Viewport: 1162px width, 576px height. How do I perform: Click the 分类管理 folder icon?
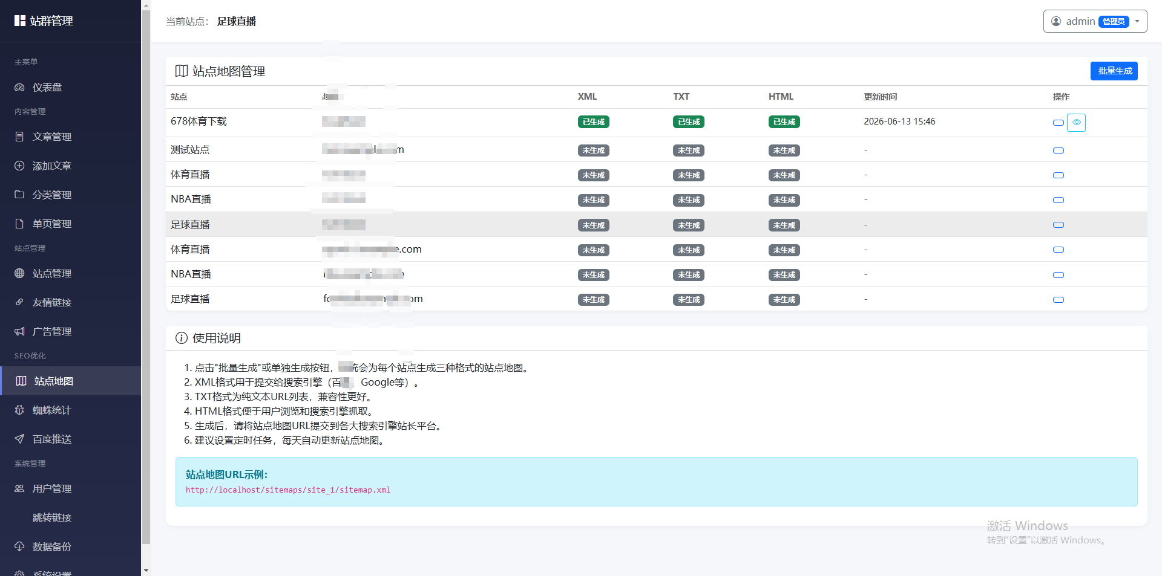tap(19, 195)
